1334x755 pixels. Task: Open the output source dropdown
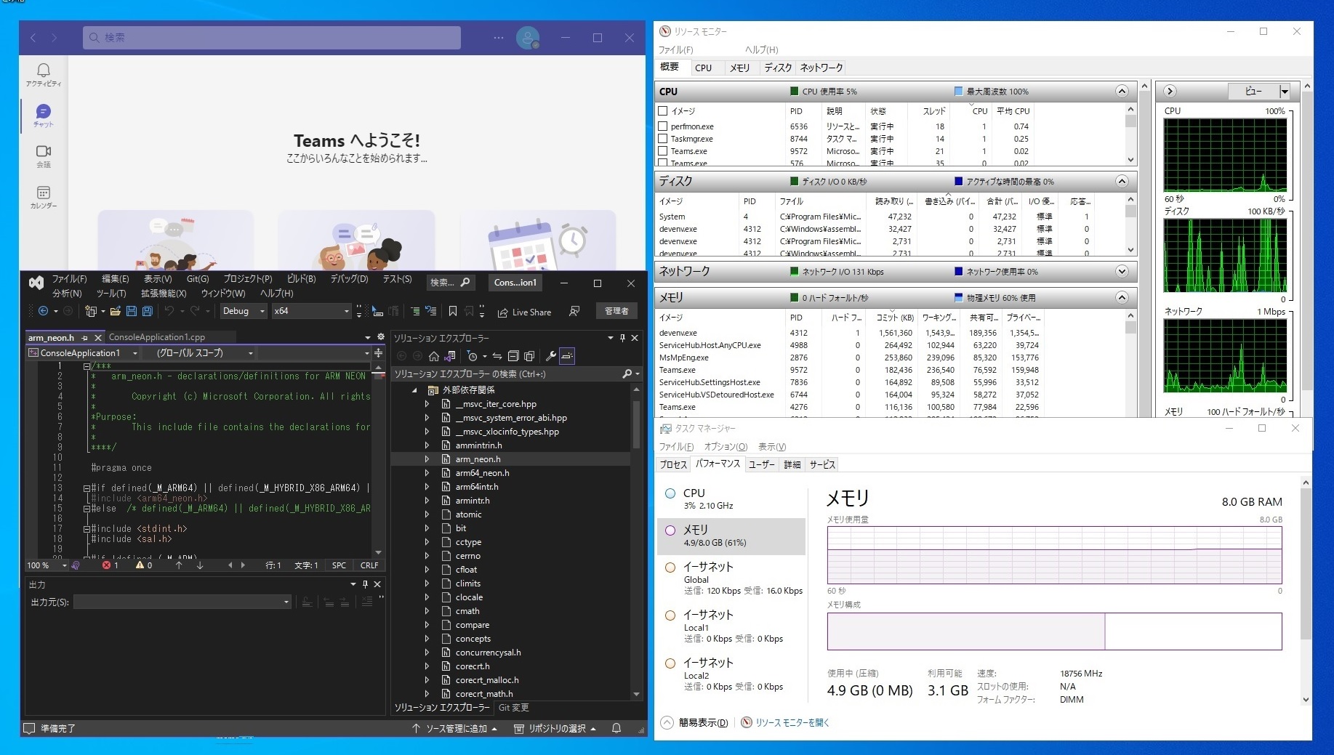182,602
